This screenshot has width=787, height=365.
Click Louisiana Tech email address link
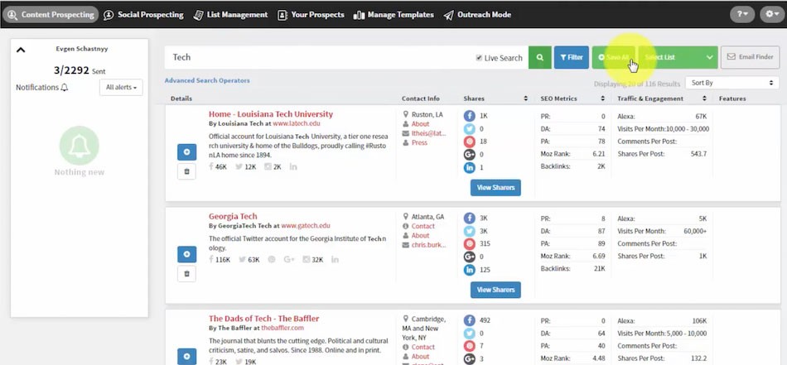tap(428, 133)
